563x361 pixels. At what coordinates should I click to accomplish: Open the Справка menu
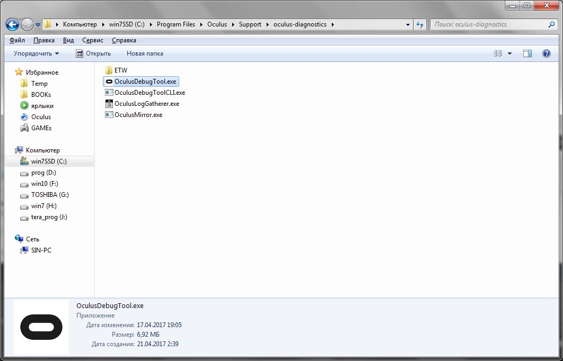(124, 40)
